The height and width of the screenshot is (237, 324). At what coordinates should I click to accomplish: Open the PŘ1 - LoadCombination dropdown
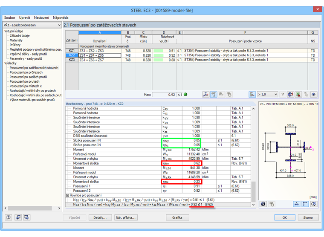click(x=32, y=25)
